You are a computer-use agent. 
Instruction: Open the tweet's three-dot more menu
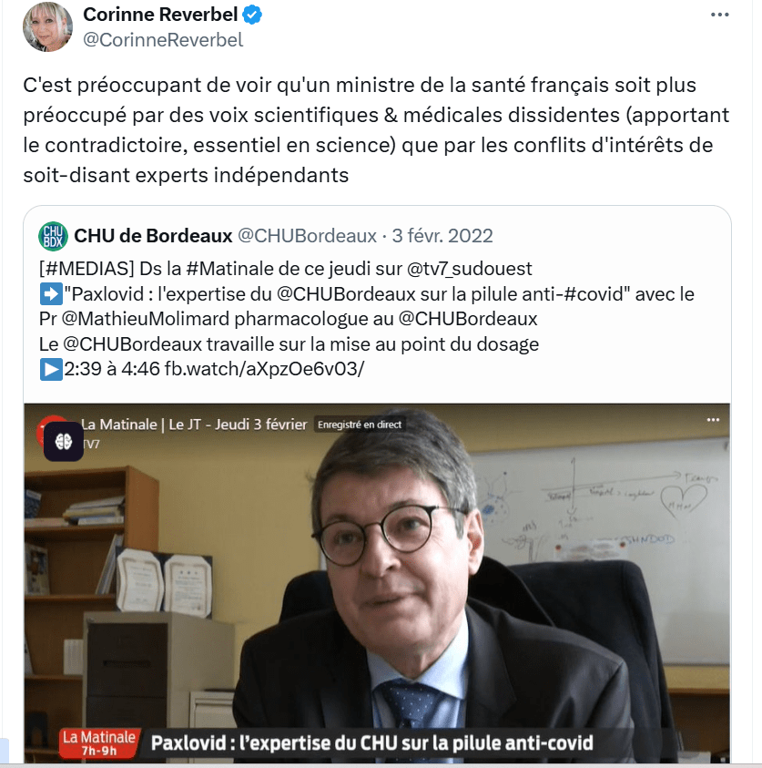point(719,15)
